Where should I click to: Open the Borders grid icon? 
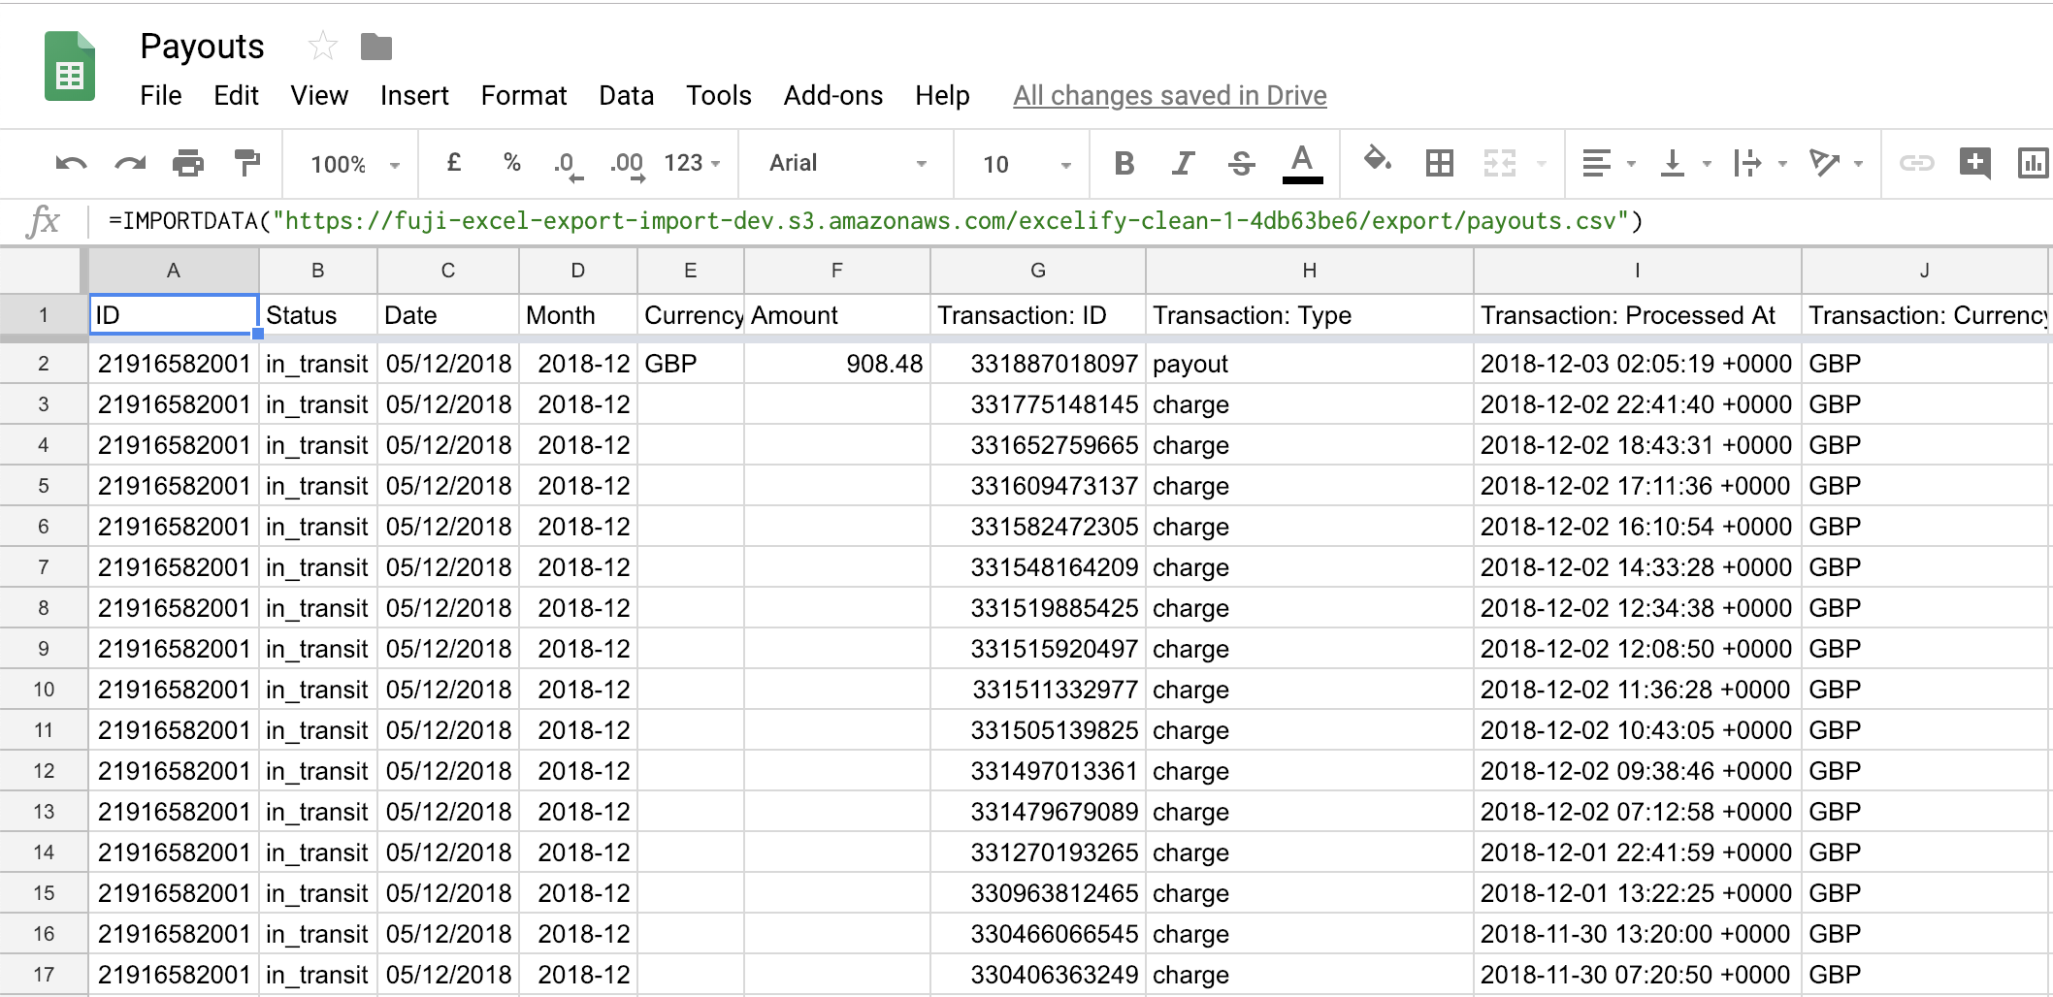tap(1439, 164)
